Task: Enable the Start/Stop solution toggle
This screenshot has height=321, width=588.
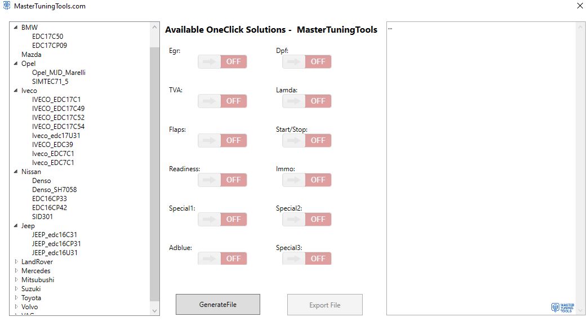Action: (307, 140)
